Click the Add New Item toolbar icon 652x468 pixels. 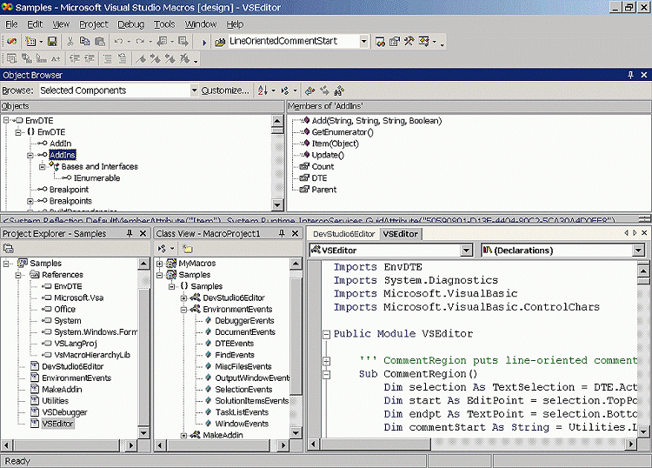pos(30,41)
